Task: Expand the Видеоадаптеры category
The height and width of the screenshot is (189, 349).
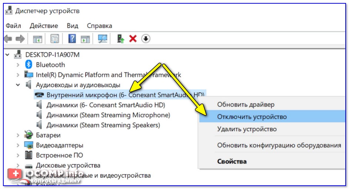Action: (18, 145)
